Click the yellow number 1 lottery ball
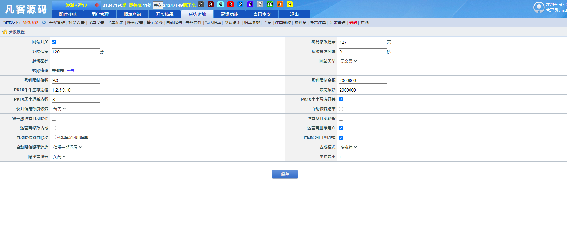Screen dimensions: 567x250 coord(290,4)
